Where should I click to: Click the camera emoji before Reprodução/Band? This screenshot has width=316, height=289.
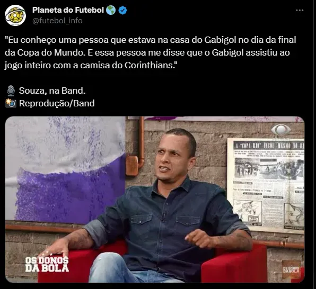pyautogui.click(x=11, y=103)
